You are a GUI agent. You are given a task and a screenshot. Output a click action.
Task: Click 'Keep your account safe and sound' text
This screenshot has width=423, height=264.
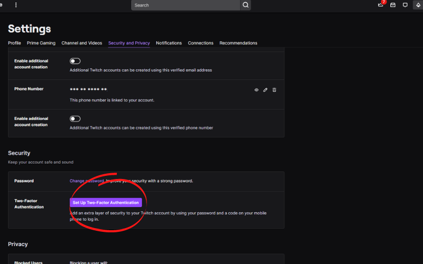coord(41,162)
